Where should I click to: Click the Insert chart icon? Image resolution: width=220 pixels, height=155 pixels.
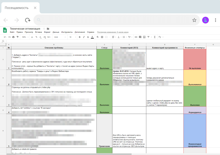144,37
